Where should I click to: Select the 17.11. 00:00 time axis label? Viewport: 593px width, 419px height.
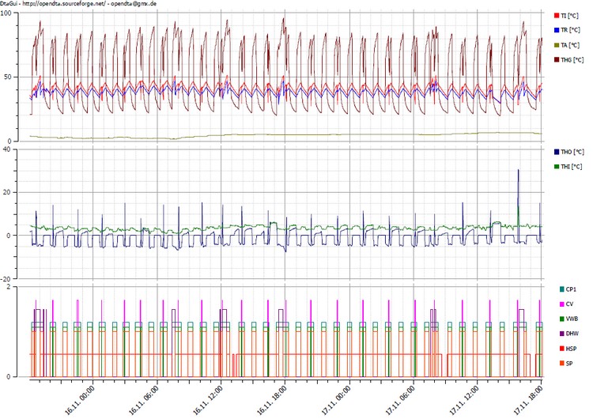point(337,398)
